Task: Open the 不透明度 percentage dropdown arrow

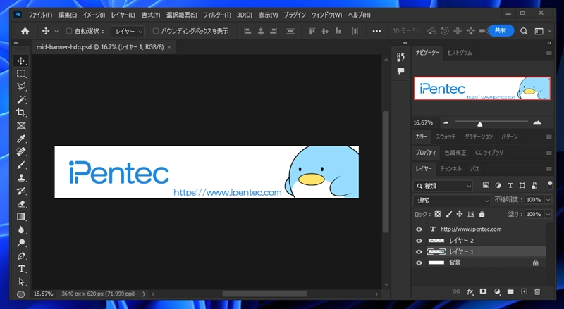Action: pos(547,200)
